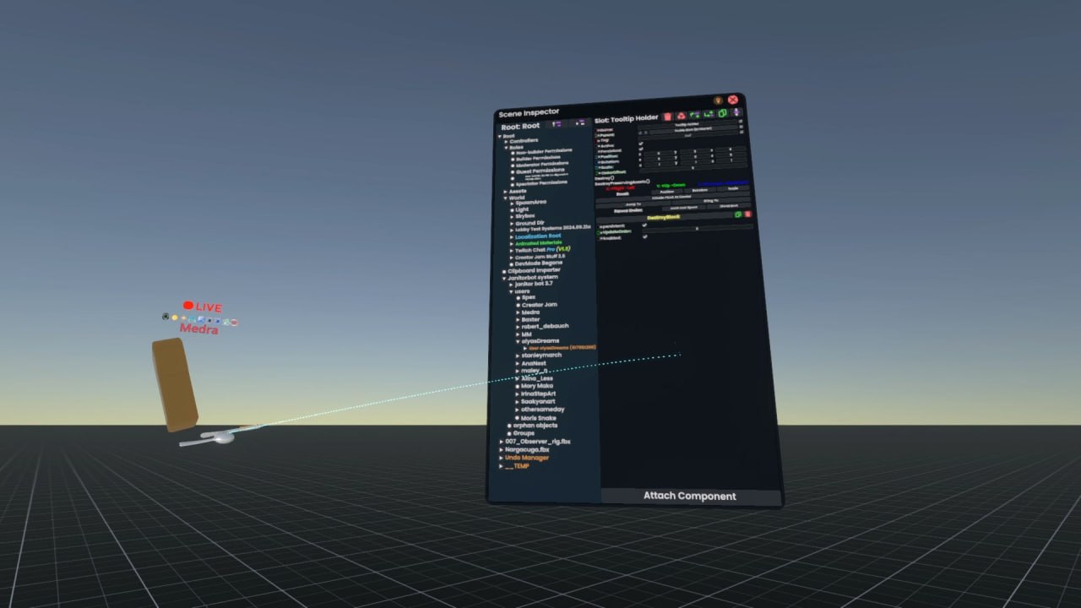Toggle the Active checkbox of the slot
Viewport: 1081px width, 608px height.
pyautogui.click(x=642, y=144)
